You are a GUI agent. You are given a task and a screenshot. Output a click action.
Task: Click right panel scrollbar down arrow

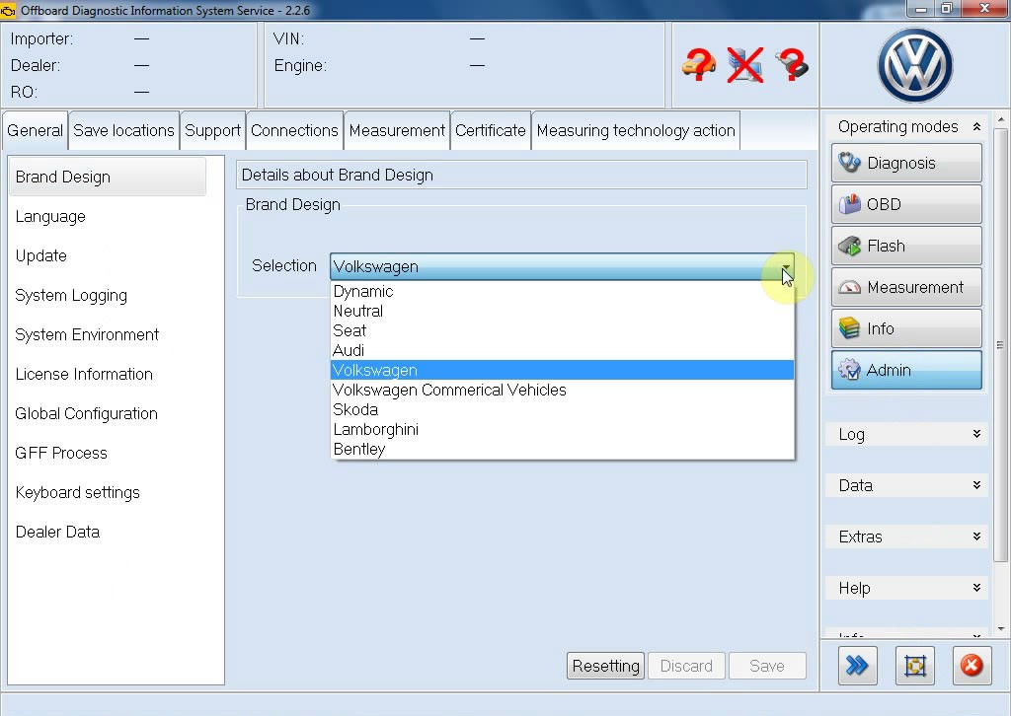[1000, 629]
